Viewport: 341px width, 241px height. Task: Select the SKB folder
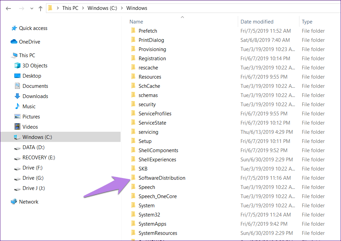143,169
